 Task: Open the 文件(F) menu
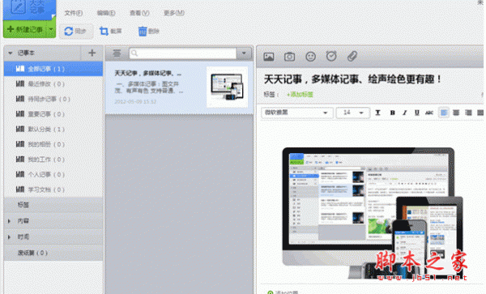tap(73, 13)
